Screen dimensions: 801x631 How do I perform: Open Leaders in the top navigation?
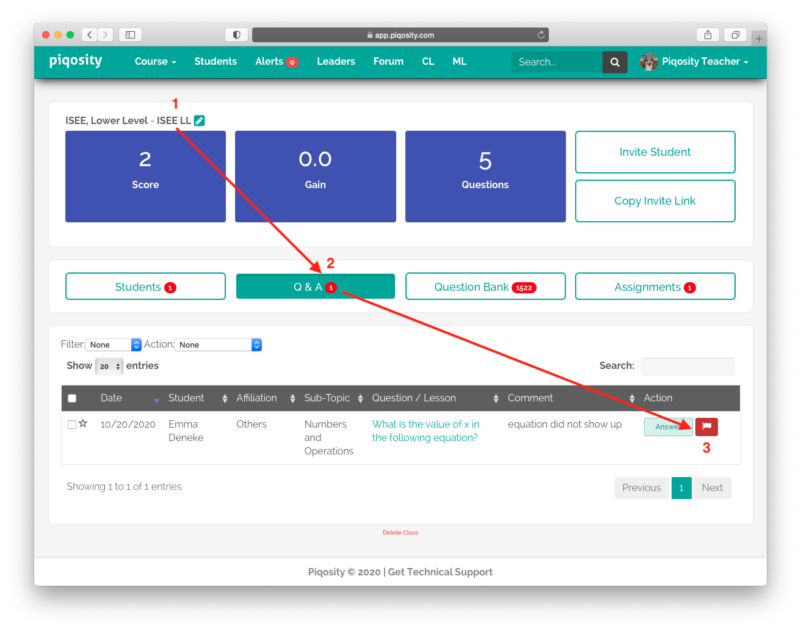pyautogui.click(x=336, y=62)
